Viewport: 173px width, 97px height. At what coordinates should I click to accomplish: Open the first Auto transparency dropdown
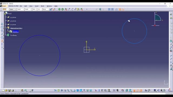(x=13, y=9)
